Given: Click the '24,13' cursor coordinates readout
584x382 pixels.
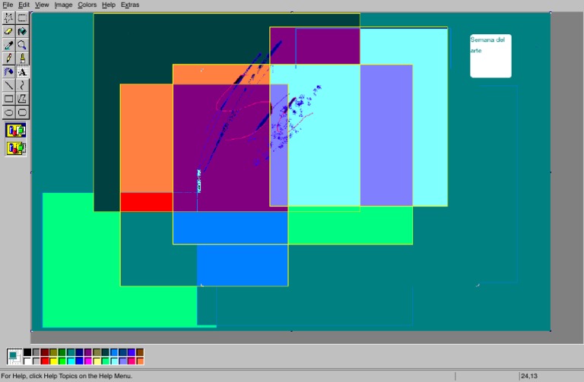Looking at the screenshot, I should 529,376.
